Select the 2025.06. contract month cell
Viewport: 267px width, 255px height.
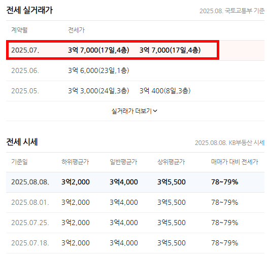click(x=25, y=70)
